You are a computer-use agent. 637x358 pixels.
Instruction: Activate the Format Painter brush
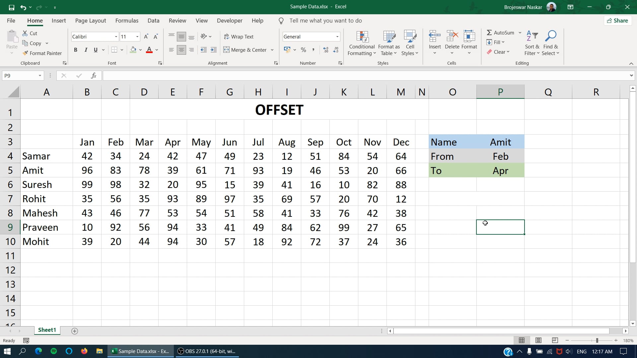[x=25, y=53]
